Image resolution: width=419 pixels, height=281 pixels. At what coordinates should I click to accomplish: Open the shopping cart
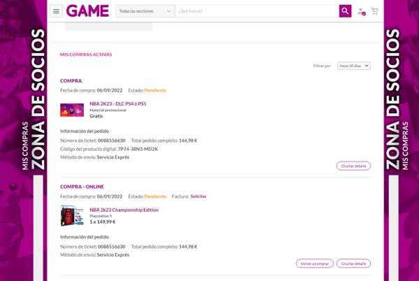click(x=374, y=11)
